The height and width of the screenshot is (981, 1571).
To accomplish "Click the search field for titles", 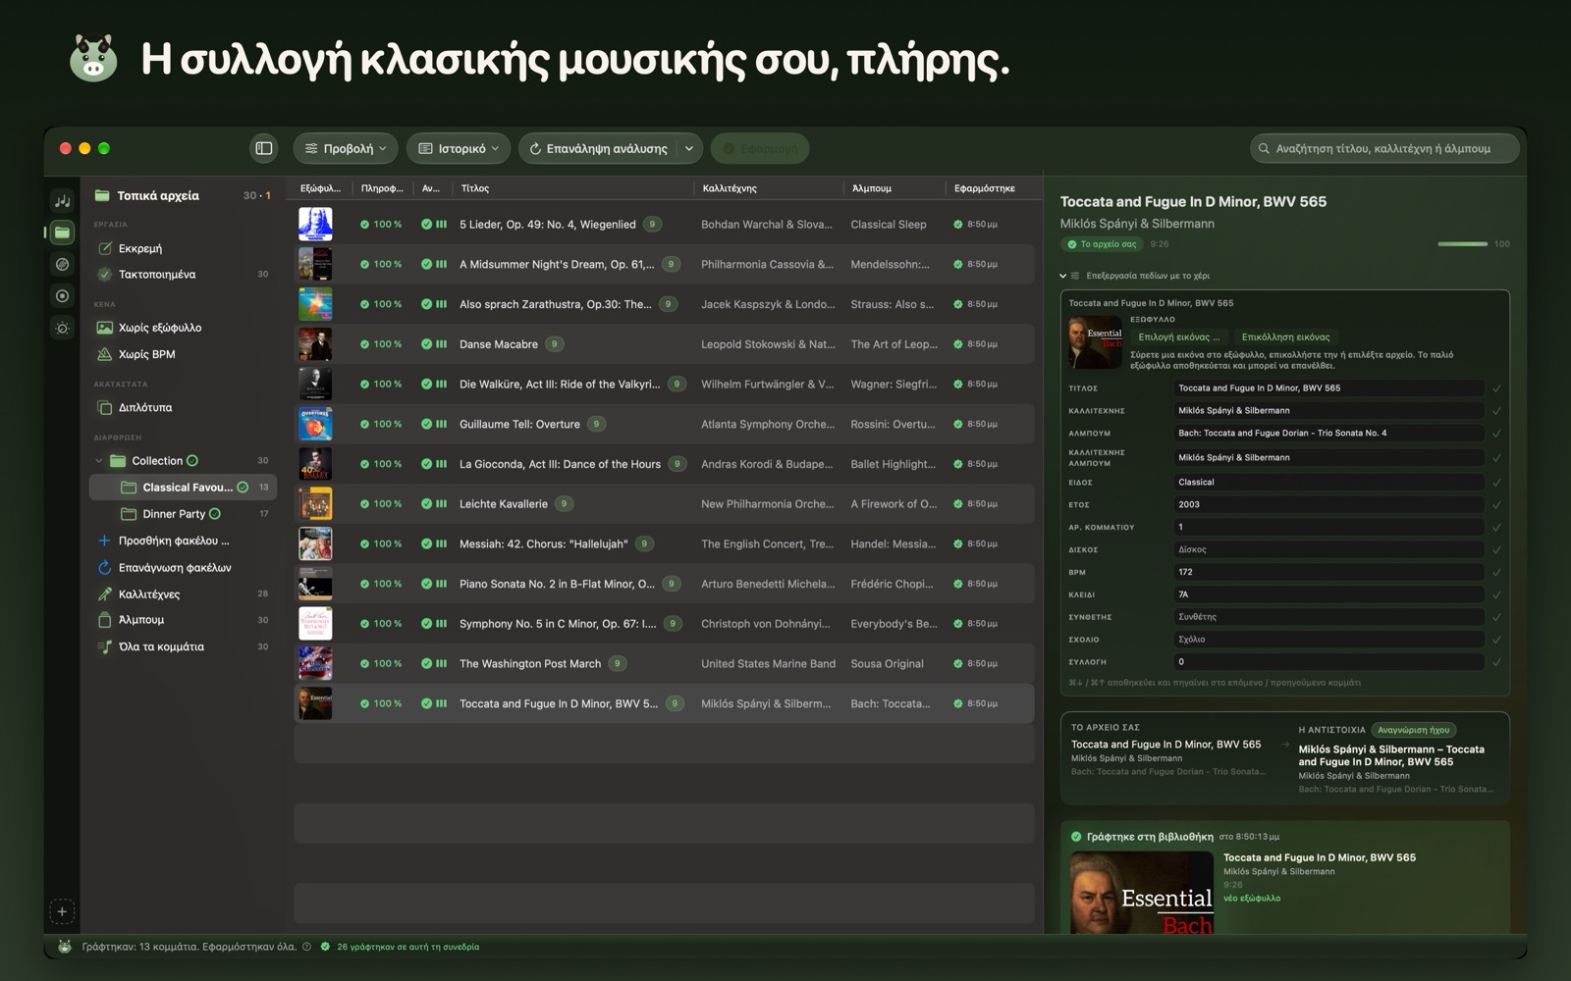I will pyautogui.click(x=1384, y=148).
